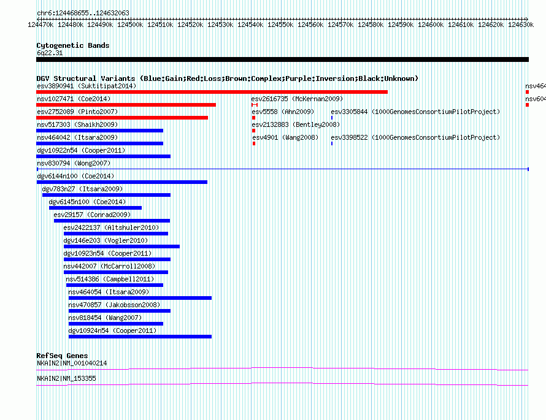Click the esv3890941 (Suktitipat2014) variant label

87,86
